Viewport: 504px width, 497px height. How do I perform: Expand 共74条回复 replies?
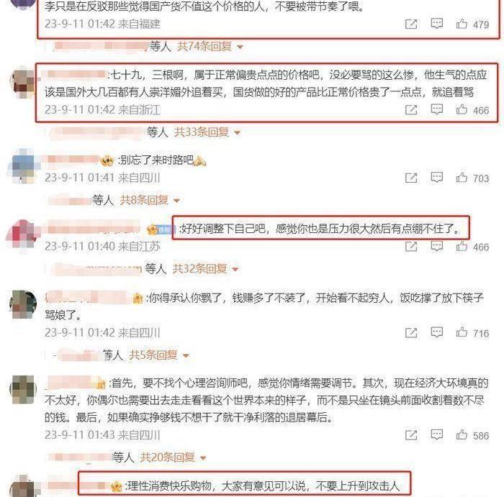[x=210, y=47]
